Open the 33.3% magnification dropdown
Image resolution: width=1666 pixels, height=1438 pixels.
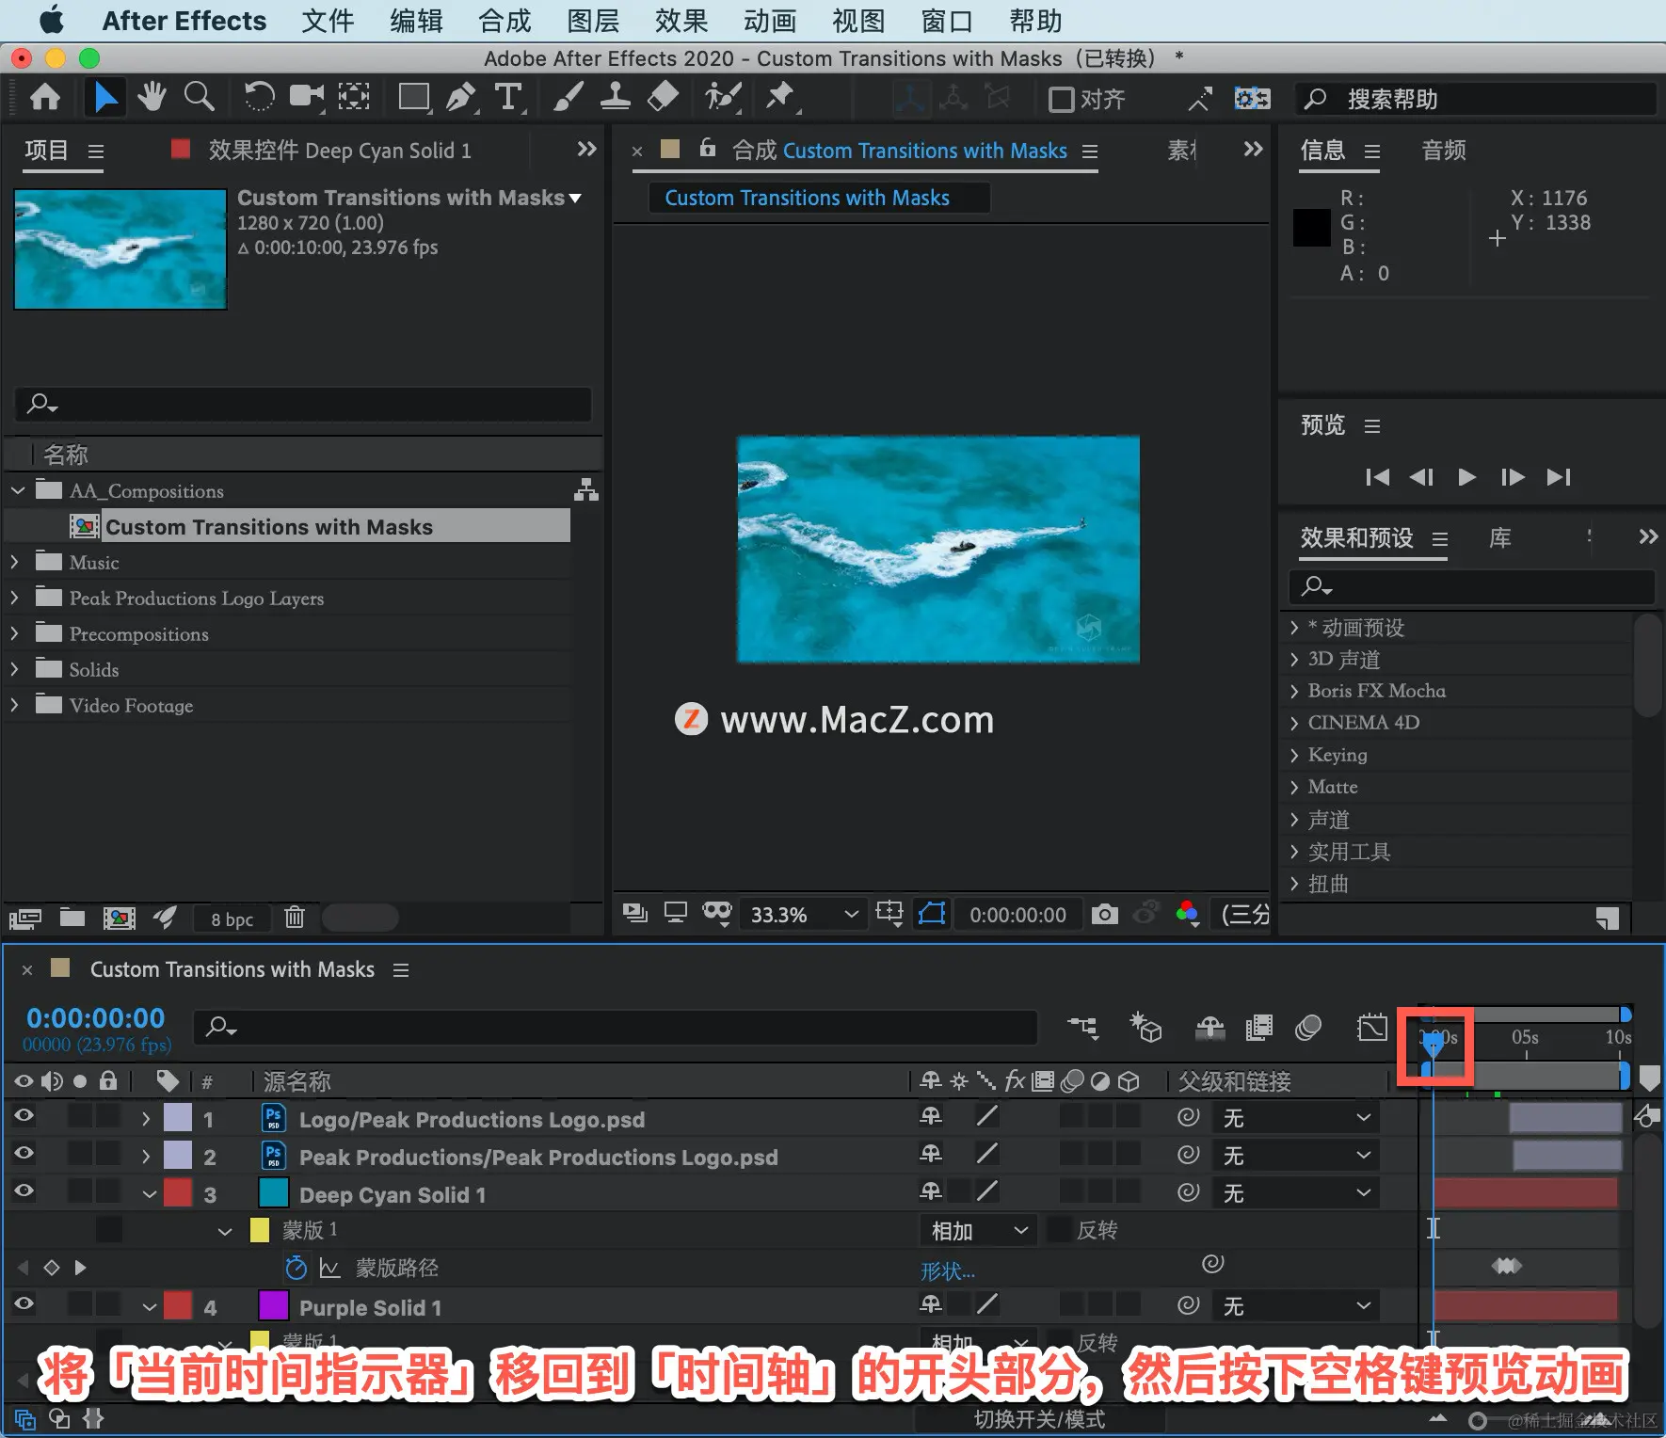[802, 915]
